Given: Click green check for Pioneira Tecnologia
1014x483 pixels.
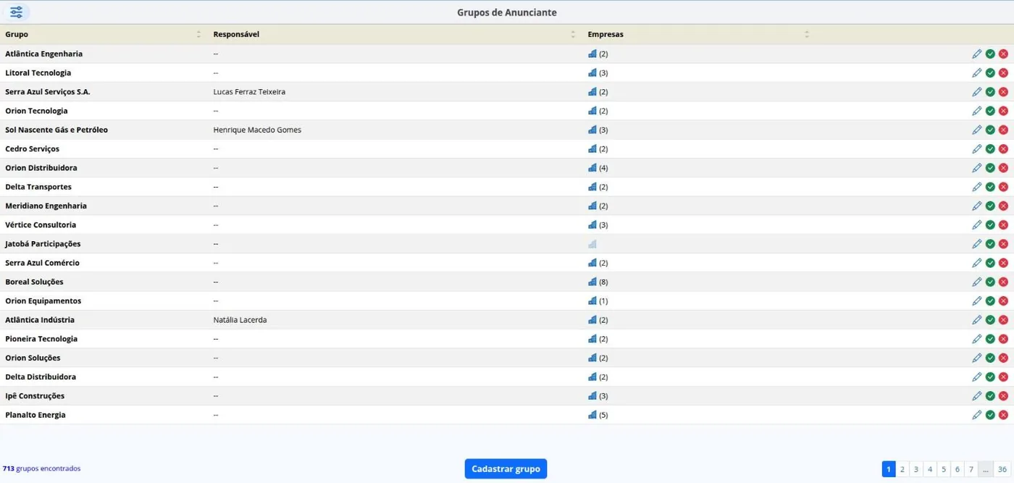Looking at the screenshot, I should point(990,339).
